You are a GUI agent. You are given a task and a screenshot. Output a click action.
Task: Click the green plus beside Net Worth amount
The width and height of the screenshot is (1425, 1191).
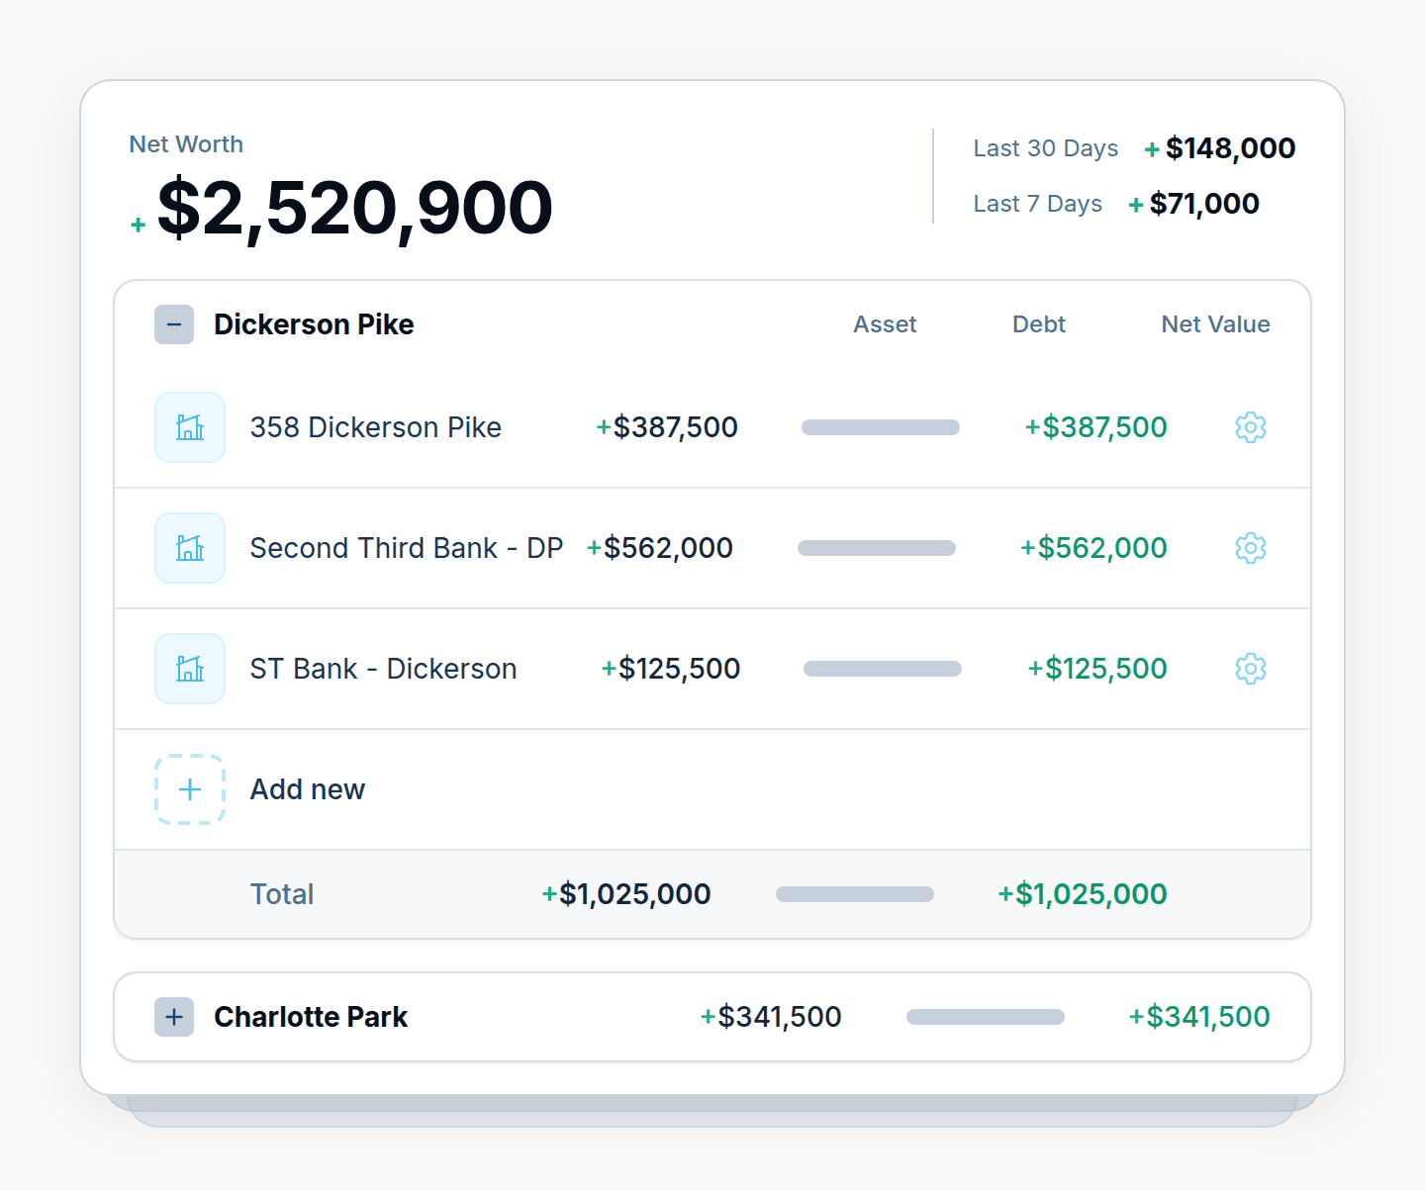[138, 224]
